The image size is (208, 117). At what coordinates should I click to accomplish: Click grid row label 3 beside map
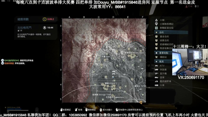[61, 70]
